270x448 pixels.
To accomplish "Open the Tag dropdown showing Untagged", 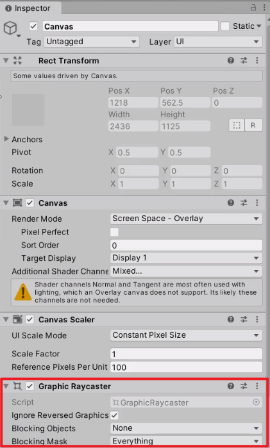I will coord(92,42).
